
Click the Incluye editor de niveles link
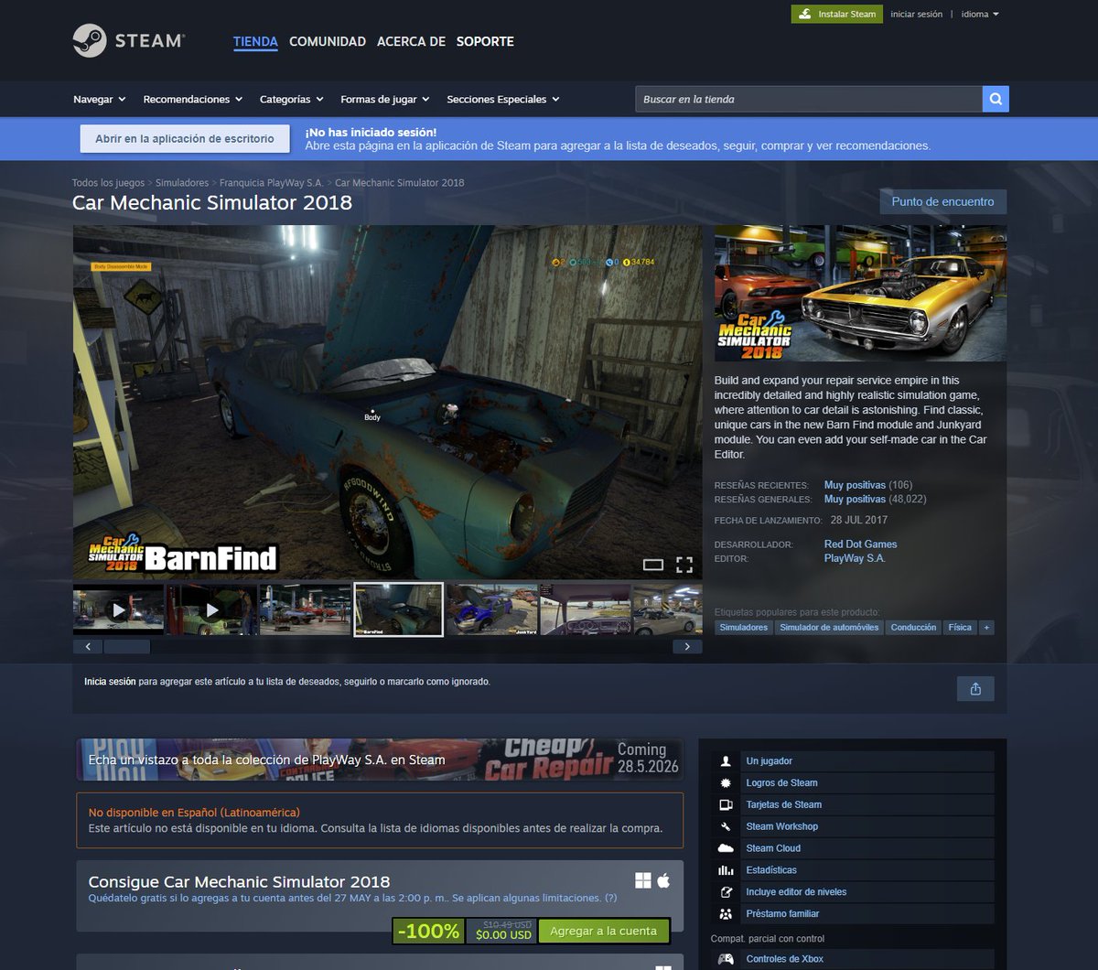point(796,892)
